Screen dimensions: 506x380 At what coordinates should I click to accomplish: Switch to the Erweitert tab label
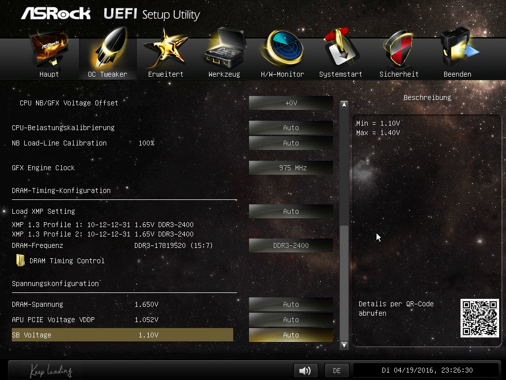(x=166, y=74)
